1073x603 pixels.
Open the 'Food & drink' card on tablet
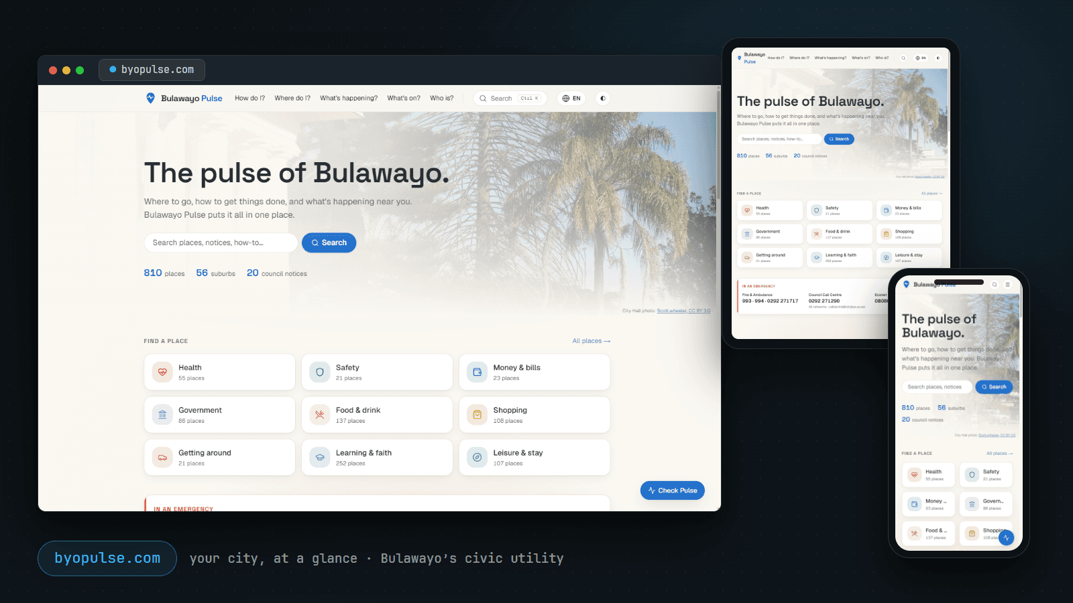[x=840, y=234]
